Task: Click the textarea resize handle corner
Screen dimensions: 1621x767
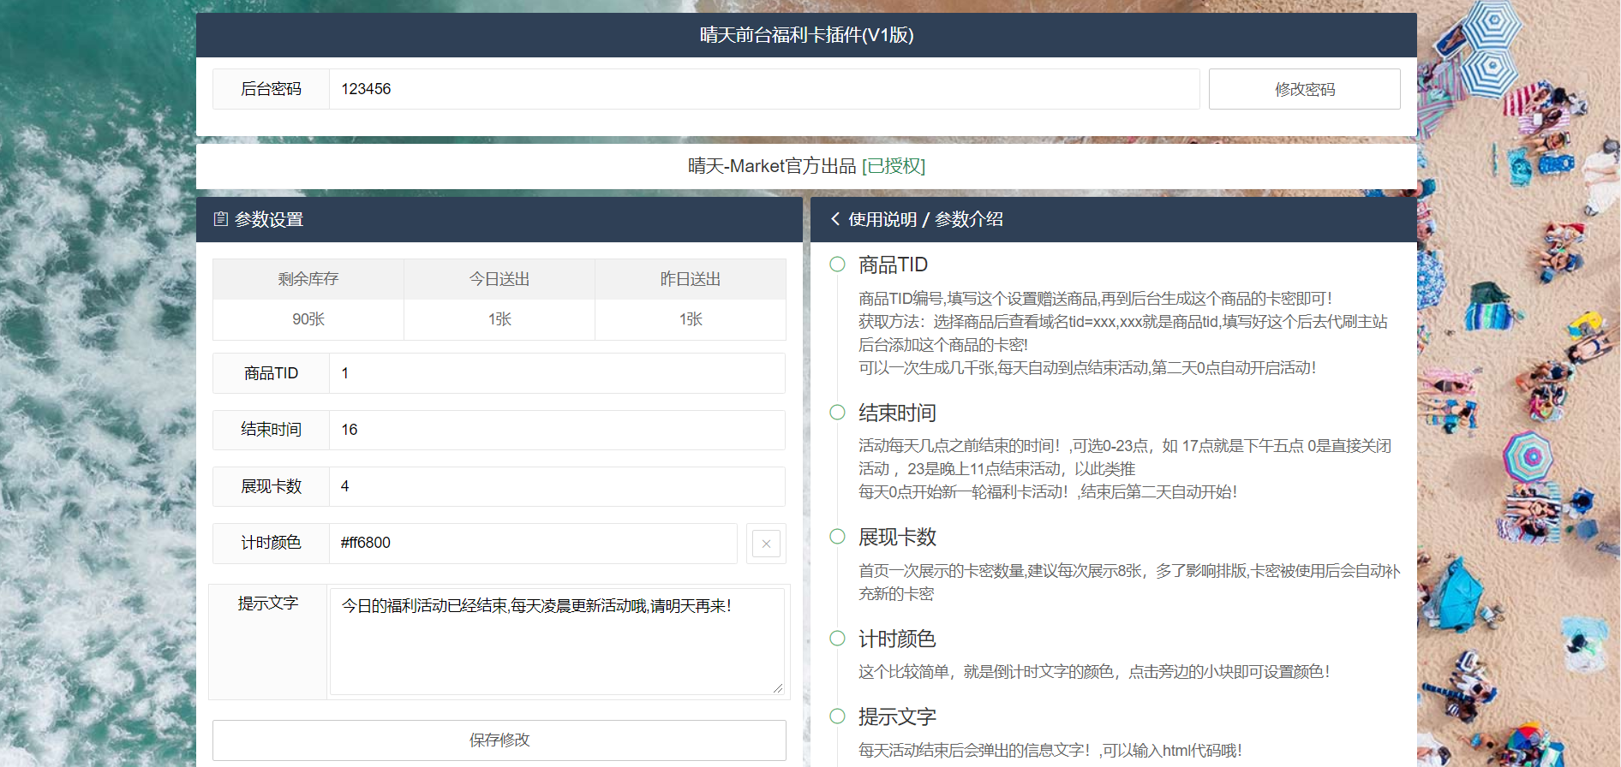Action: [778, 688]
